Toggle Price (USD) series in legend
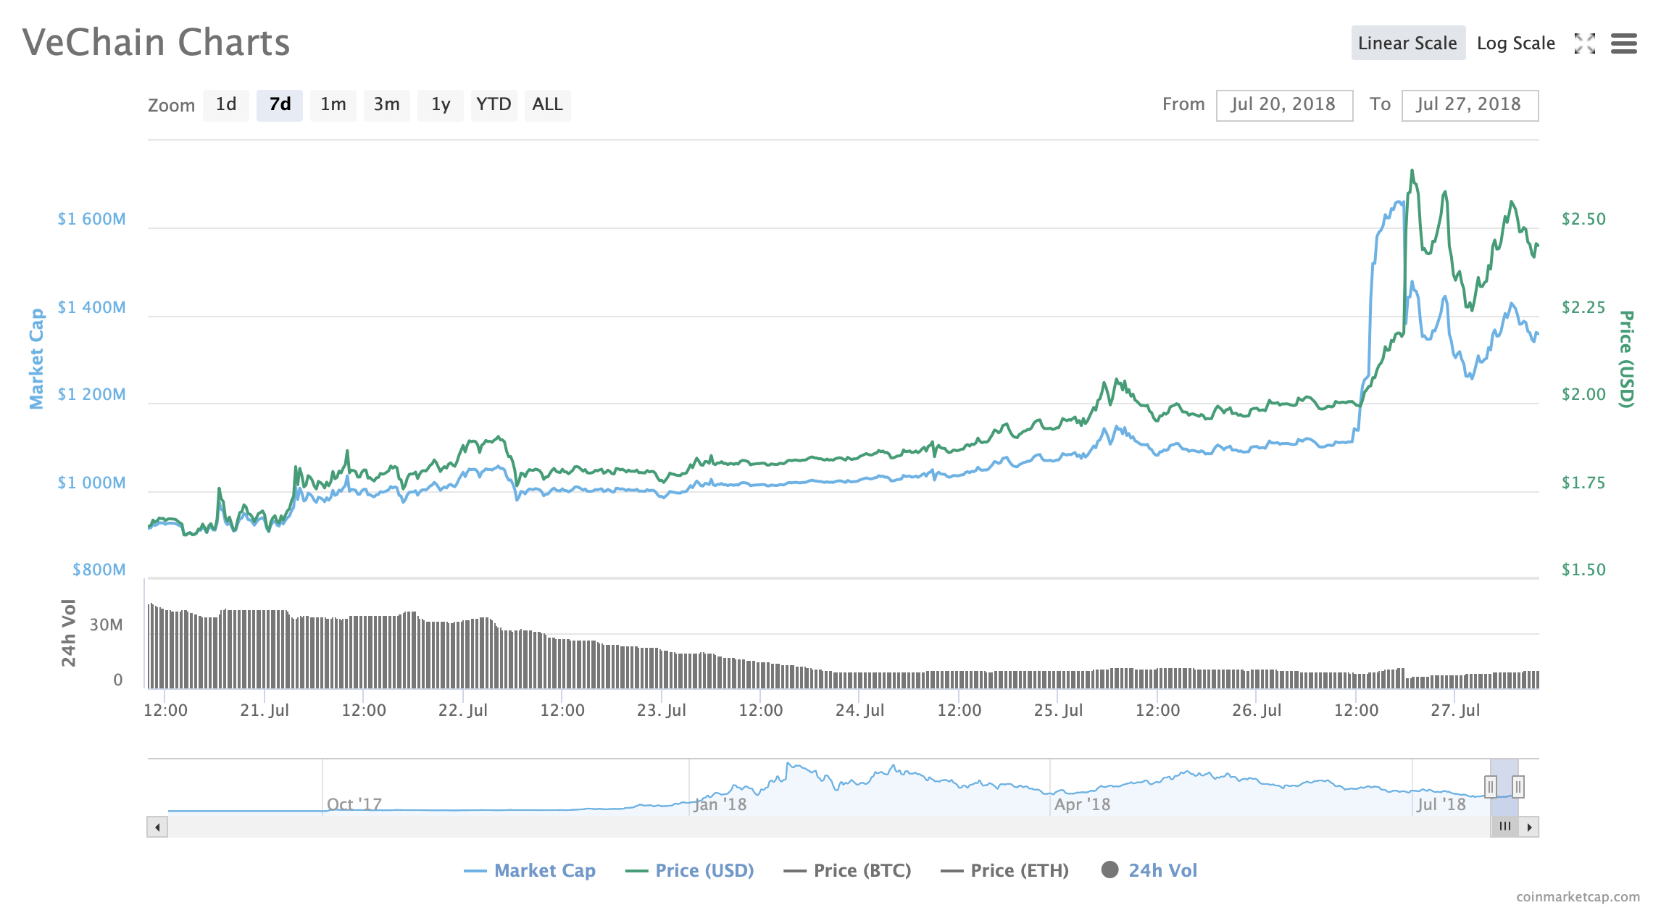 click(x=690, y=870)
